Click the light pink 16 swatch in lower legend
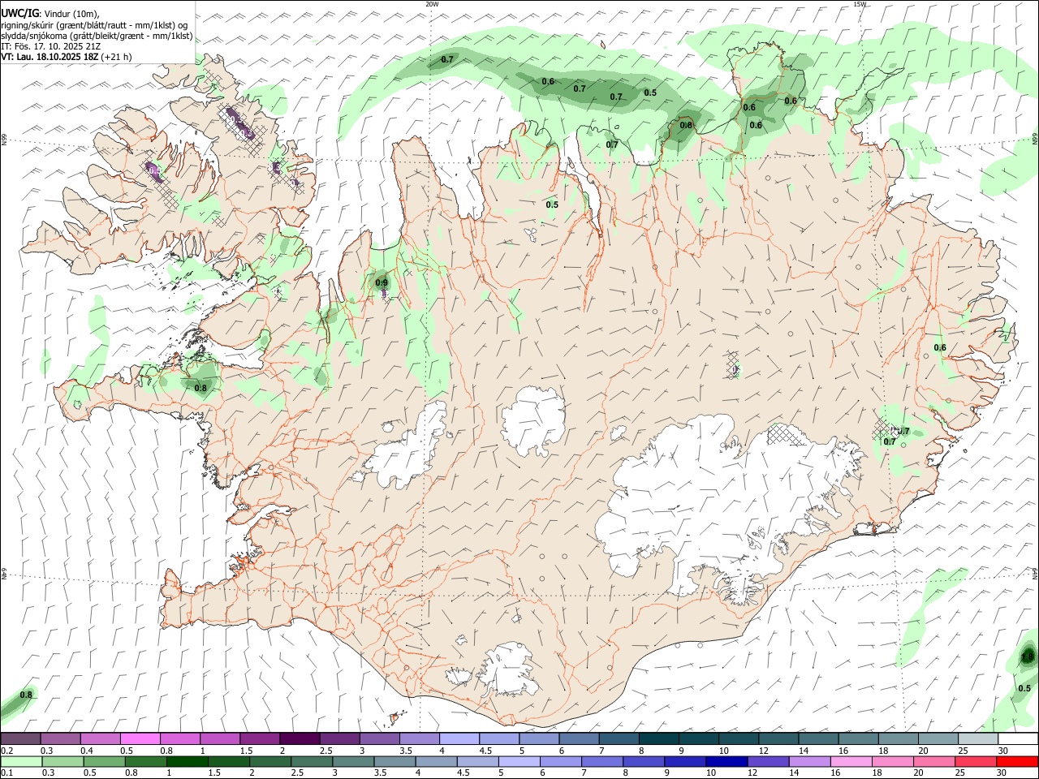This screenshot has height=779, width=1039. click(x=851, y=761)
